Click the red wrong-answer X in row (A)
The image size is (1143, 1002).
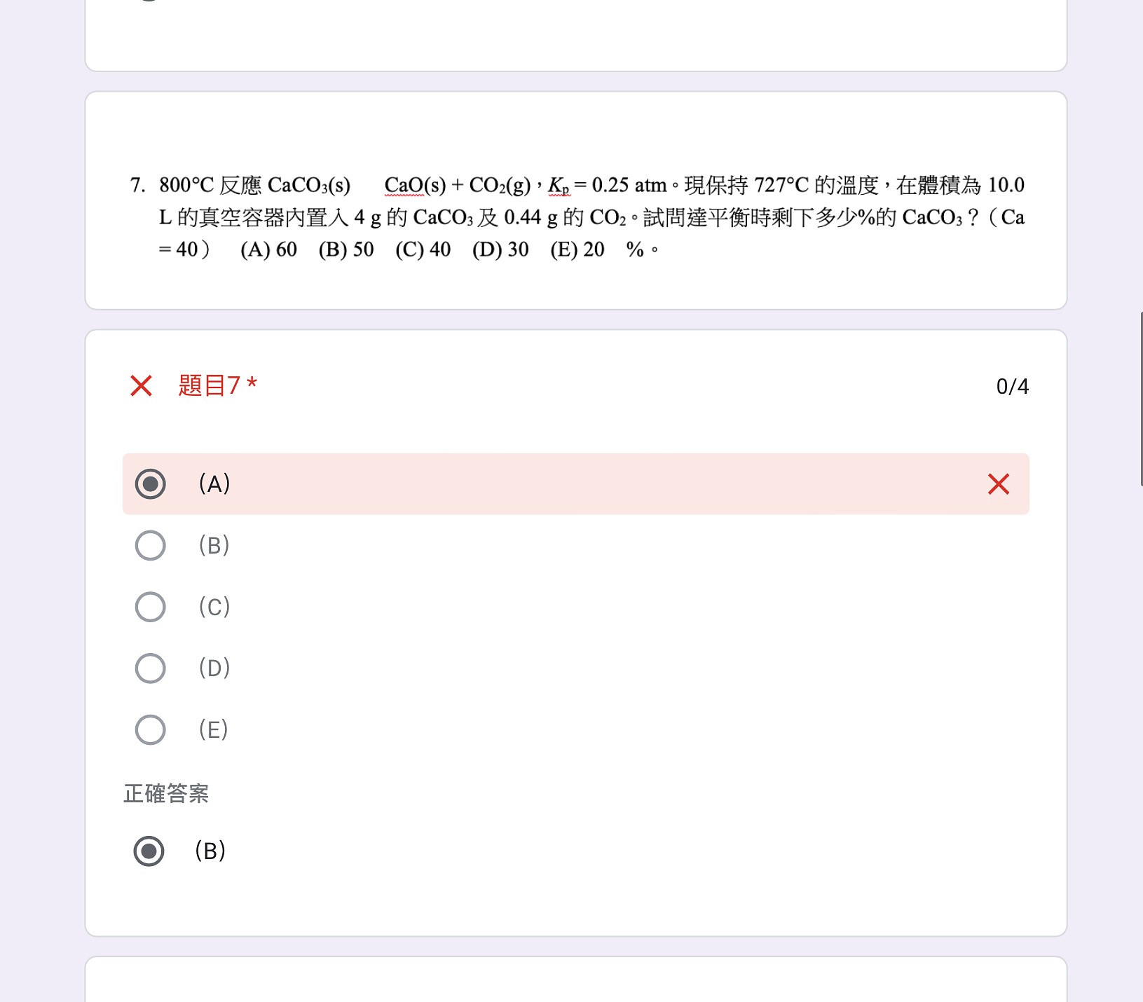click(x=999, y=484)
